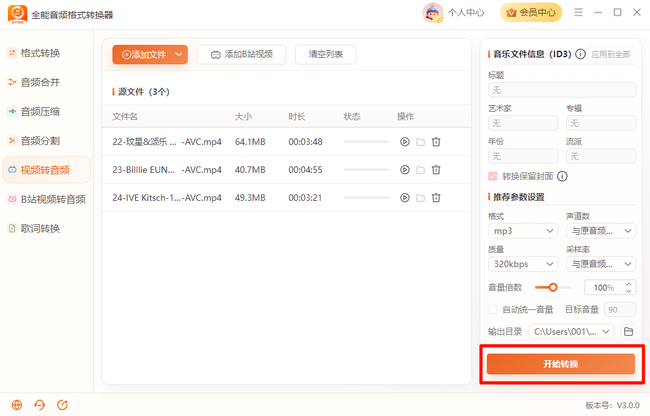Delete the 22-玫星&颂乐 file from list
This screenshot has height=416, width=650.
tap(436, 142)
